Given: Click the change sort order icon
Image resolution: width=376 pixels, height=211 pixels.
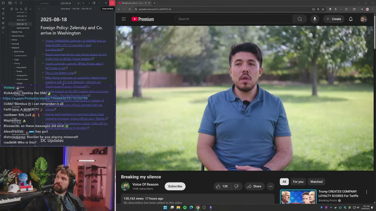Looking at the screenshot, I should [21, 9].
